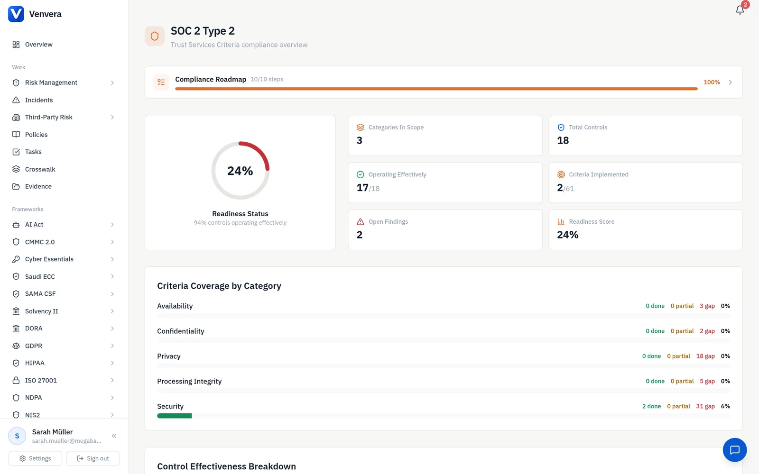Click '18 gap' in Privacy row
Image resolution: width=759 pixels, height=474 pixels.
pos(705,356)
